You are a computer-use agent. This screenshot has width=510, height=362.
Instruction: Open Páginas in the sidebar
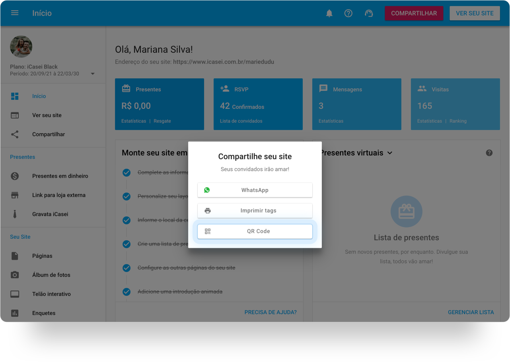(x=42, y=256)
